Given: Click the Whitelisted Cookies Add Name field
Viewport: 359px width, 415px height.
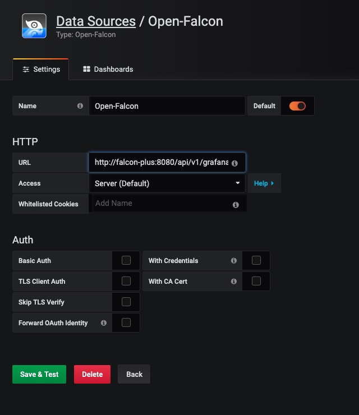Looking at the screenshot, I should pyautogui.click(x=168, y=203).
